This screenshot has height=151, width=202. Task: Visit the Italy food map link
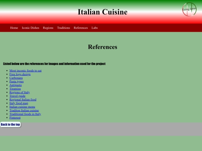[19, 103]
